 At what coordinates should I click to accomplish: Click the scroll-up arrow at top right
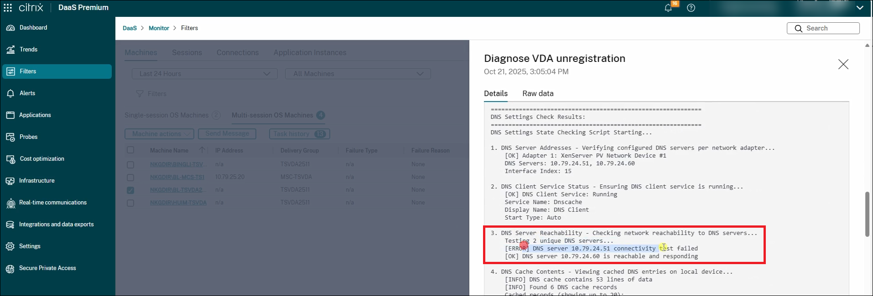click(867, 45)
